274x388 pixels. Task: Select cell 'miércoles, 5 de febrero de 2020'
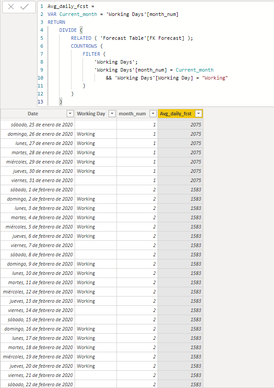coord(38,227)
